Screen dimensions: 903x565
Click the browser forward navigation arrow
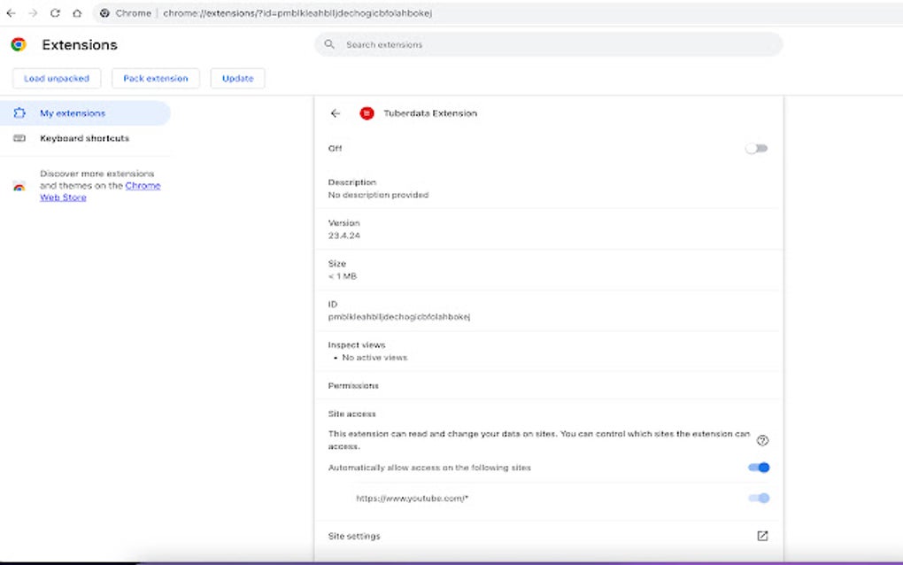(32, 13)
